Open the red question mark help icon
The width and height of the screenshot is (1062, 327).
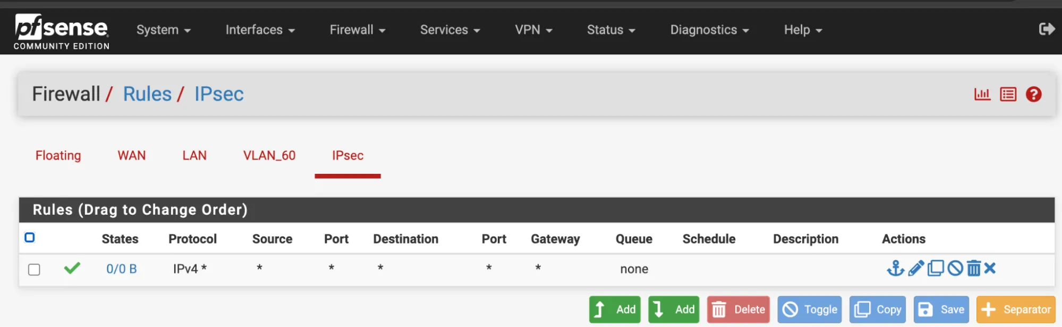1034,94
